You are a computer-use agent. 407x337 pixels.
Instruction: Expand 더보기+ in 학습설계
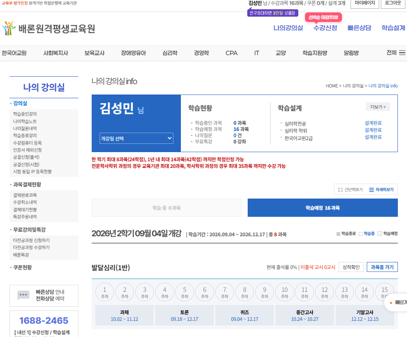tap(378, 107)
